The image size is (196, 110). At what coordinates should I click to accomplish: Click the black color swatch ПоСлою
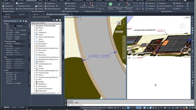16,26
